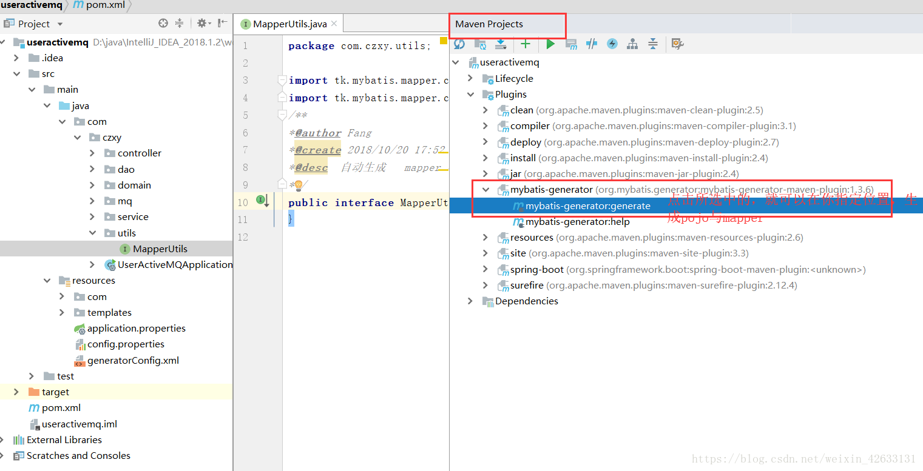Open pom.xml in project tree
The image size is (923, 471).
55,408
